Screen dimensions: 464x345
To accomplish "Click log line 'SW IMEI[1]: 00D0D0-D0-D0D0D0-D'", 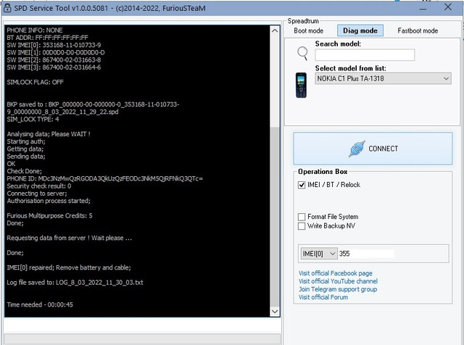I will click(56, 52).
